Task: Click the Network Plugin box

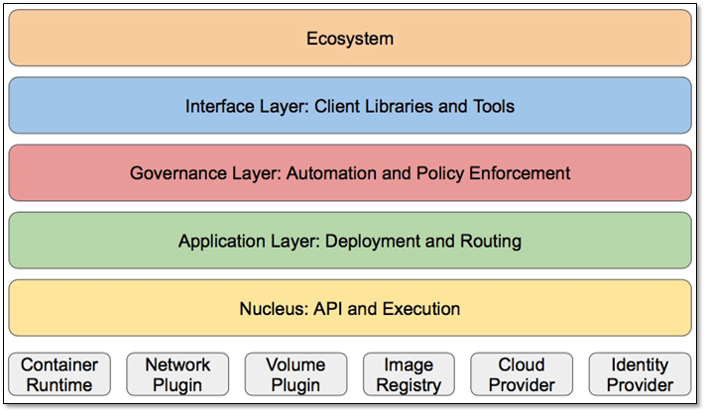Action: point(177,374)
